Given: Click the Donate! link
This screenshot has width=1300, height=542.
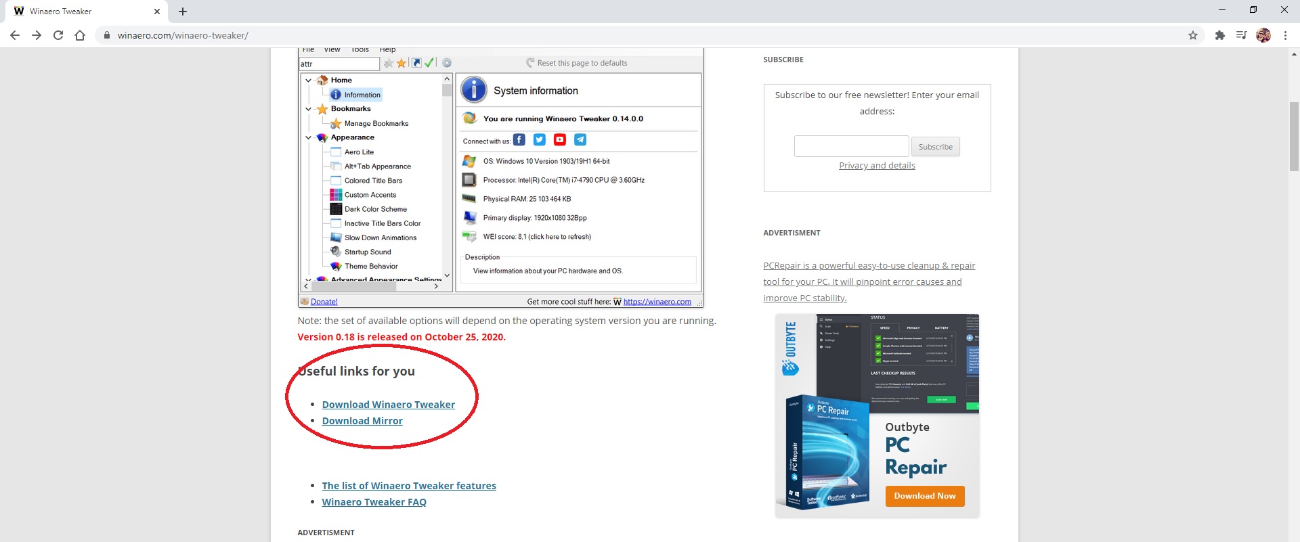Looking at the screenshot, I should pos(324,302).
